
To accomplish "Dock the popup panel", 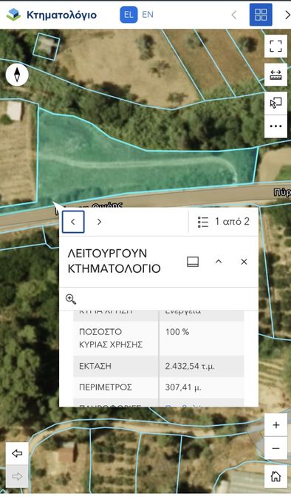I will (193, 262).
